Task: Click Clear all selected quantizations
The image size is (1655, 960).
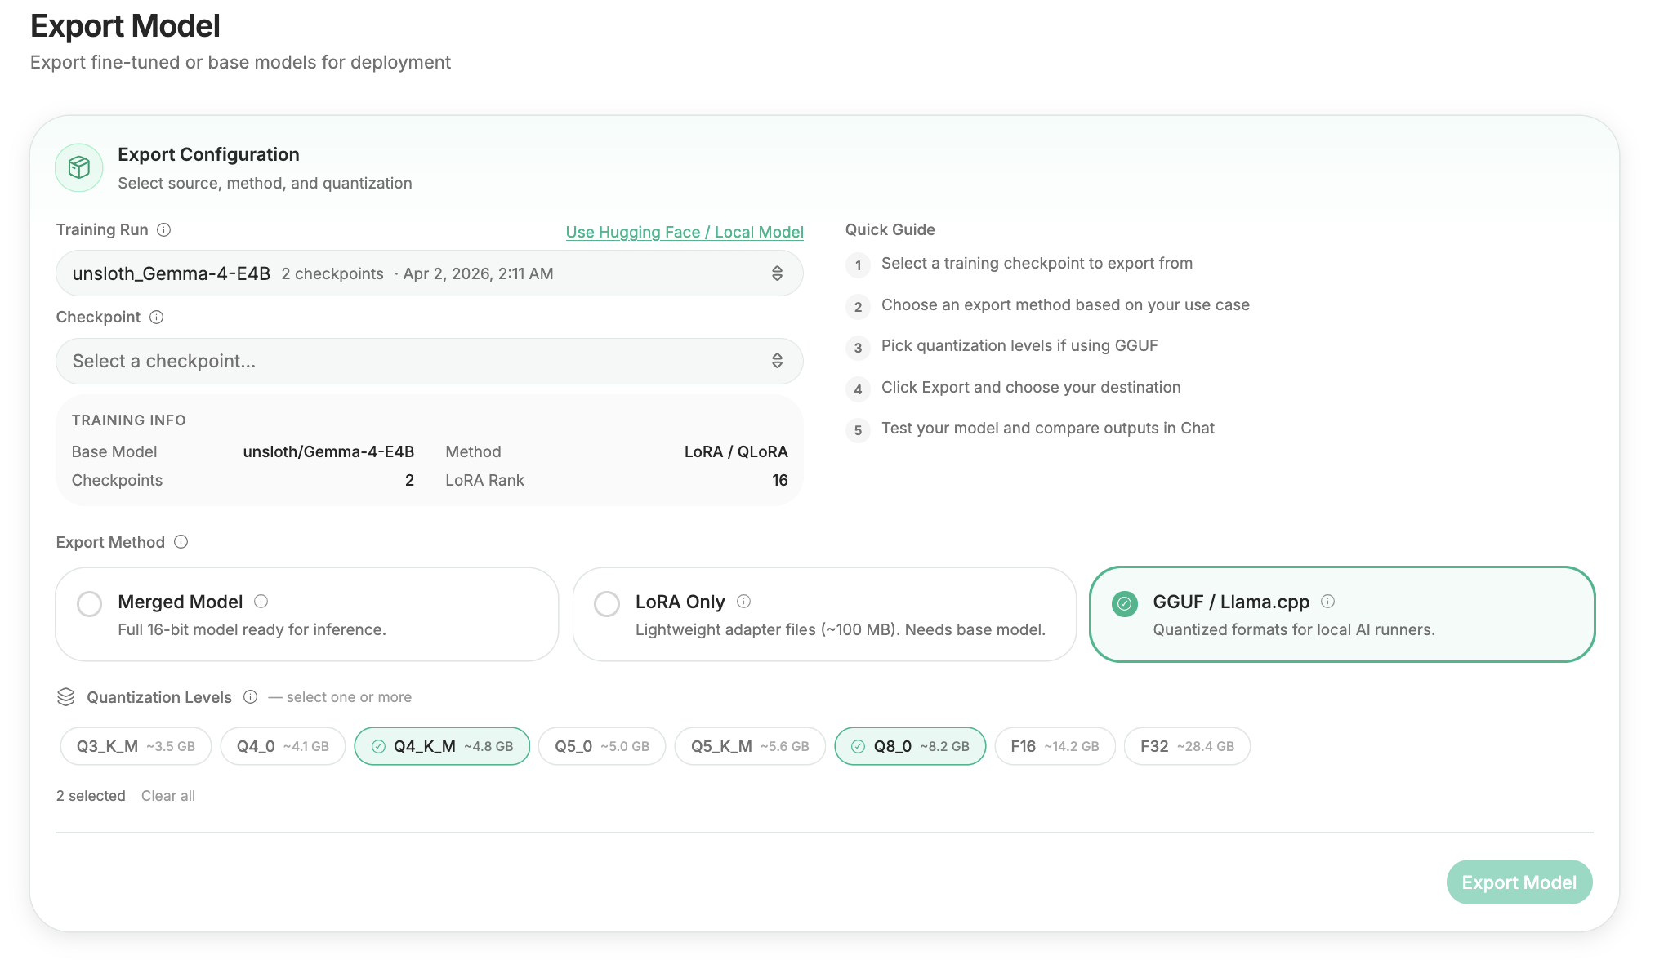Action: pyautogui.click(x=168, y=796)
